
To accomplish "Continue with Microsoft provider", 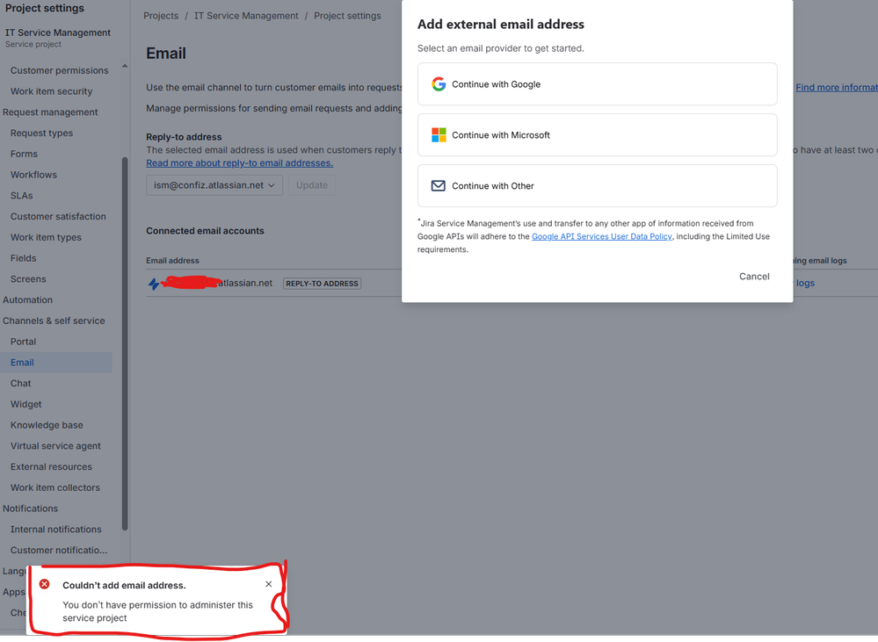I will [x=597, y=135].
